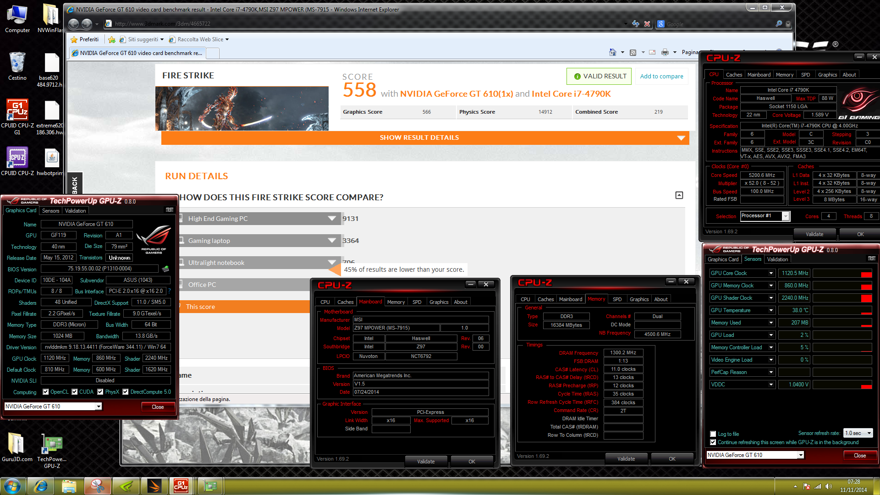Click the Windows Start orb
This screenshot has height=495, width=880.
(x=12, y=486)
